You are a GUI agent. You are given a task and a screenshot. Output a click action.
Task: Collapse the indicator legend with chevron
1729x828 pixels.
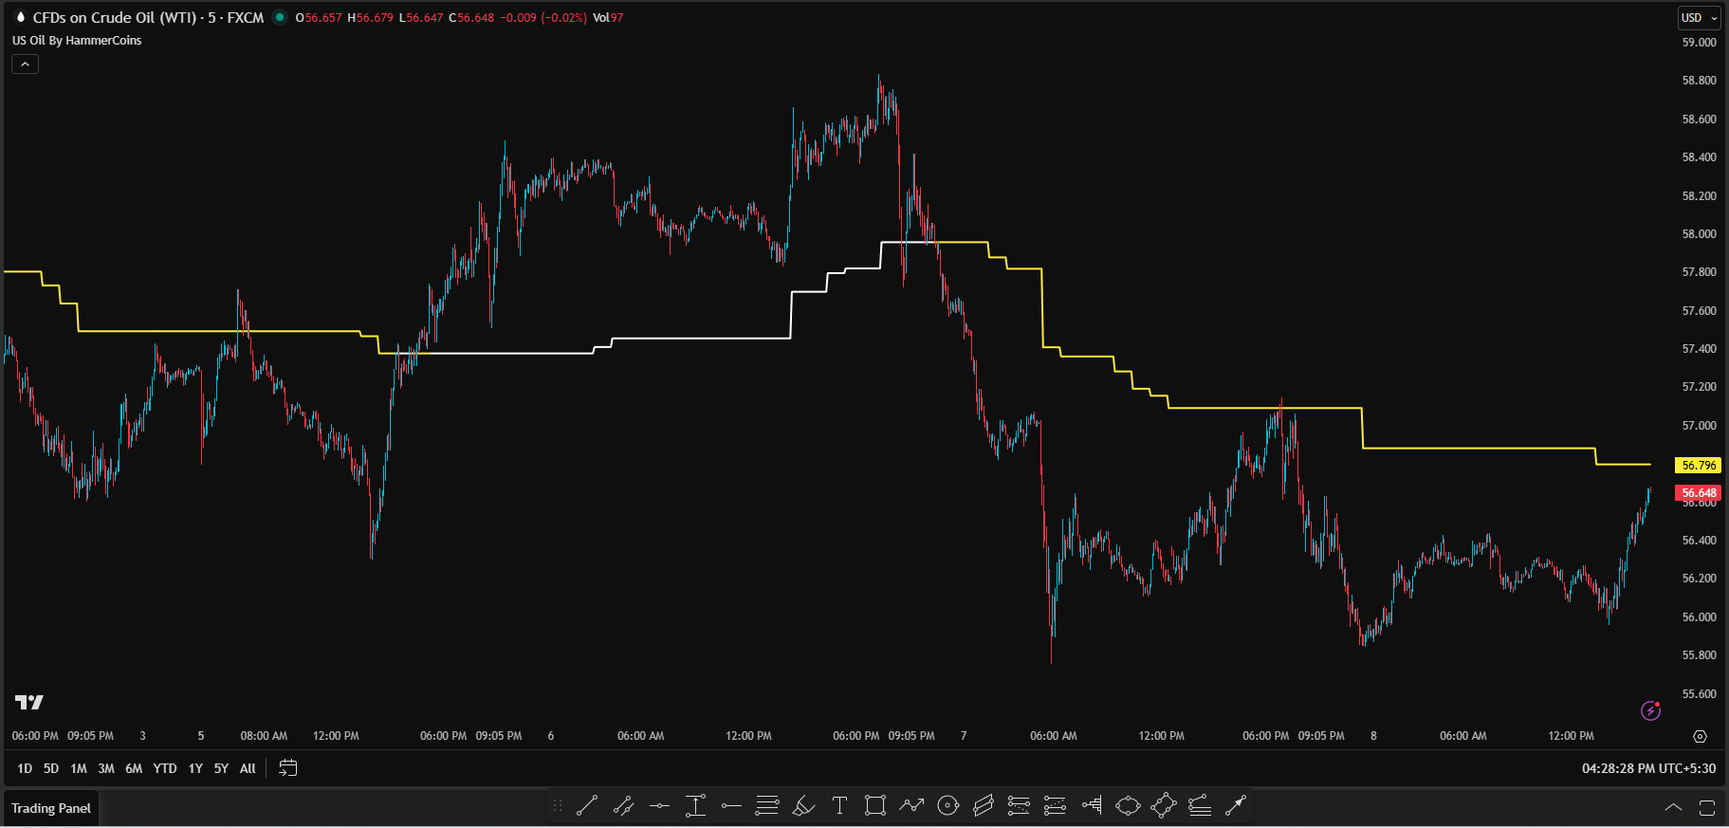[x=25, y=64]
